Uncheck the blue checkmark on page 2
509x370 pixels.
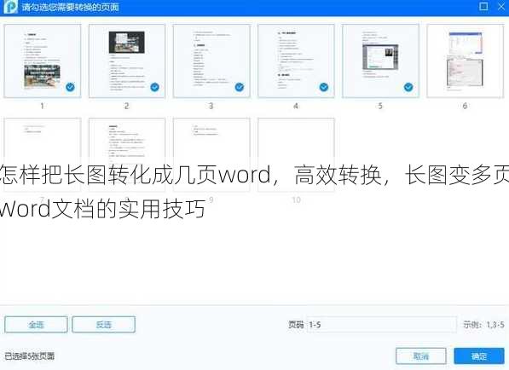click(155, 87)
